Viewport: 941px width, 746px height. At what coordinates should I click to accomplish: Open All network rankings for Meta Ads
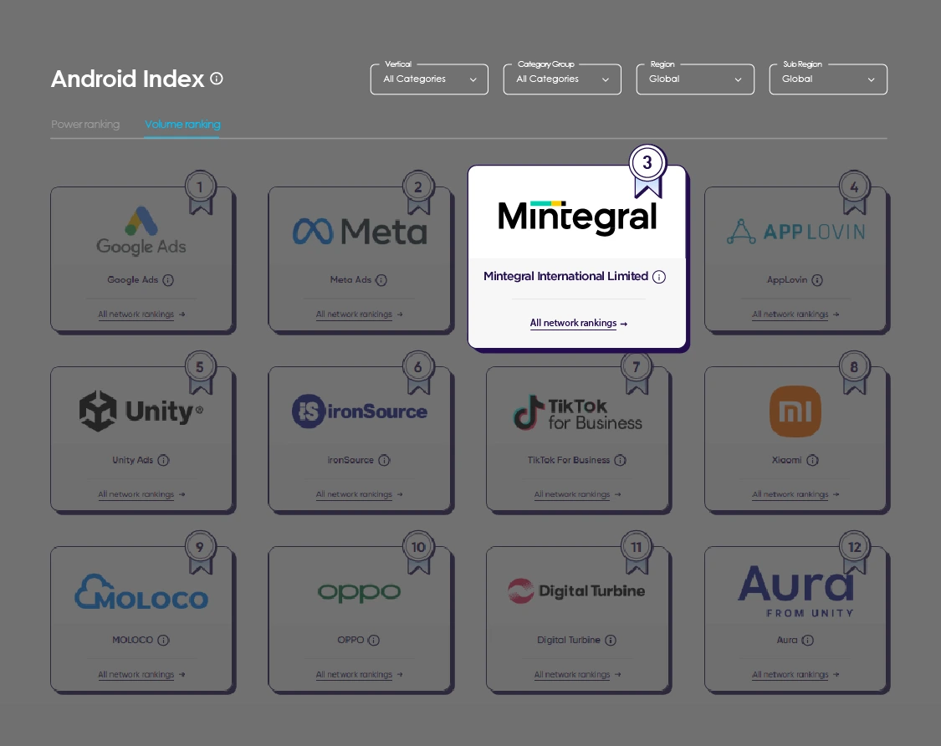pyautogui.click(x=360, y=314)
